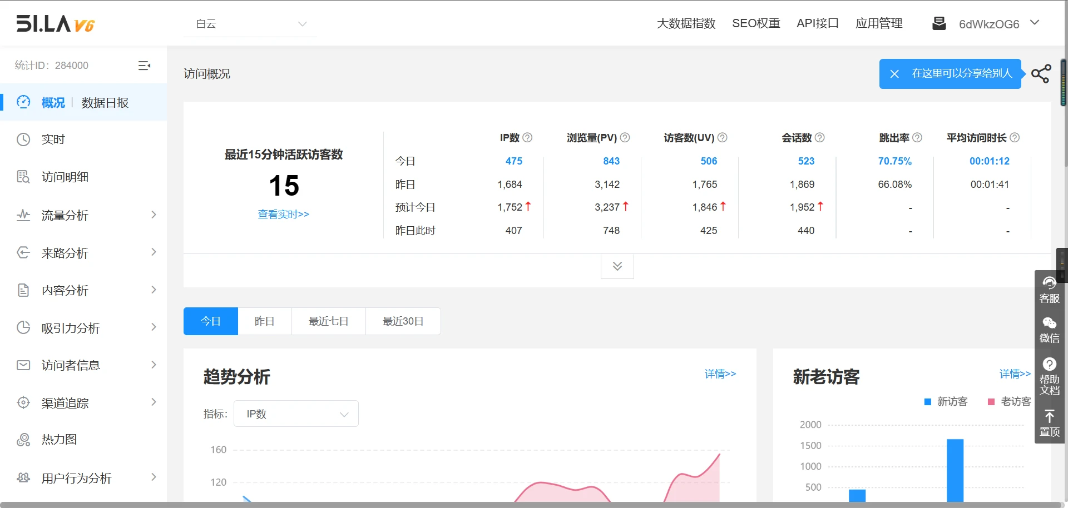Click help icon next to 跳出率

tap(917, 137)
